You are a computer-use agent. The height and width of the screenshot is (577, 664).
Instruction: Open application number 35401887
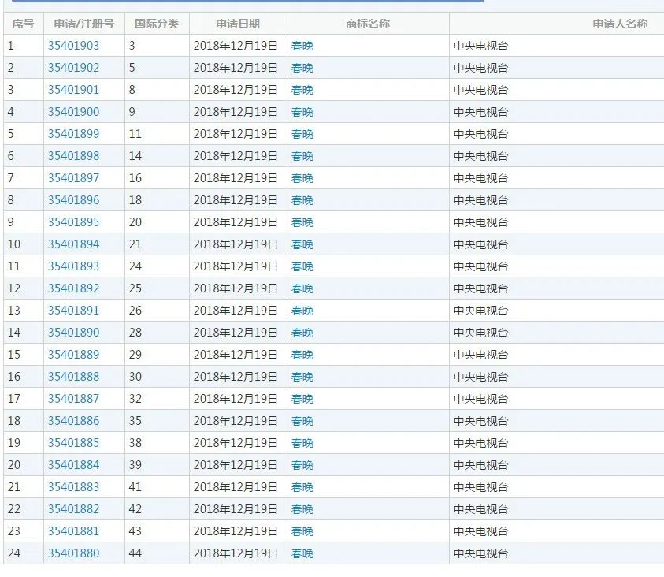(x=73, y=398)
